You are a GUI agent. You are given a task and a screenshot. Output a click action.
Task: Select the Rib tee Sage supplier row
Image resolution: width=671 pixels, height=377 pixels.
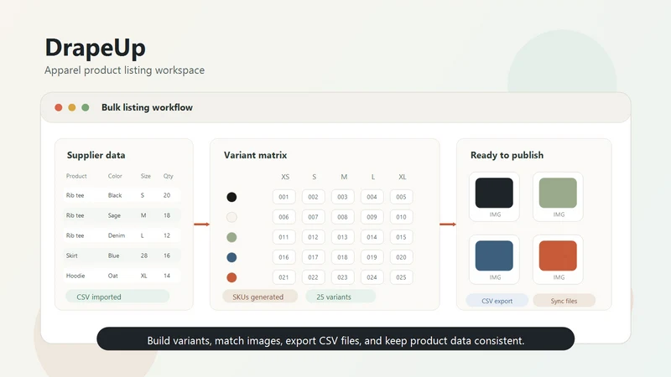click(x=122, y=215)
